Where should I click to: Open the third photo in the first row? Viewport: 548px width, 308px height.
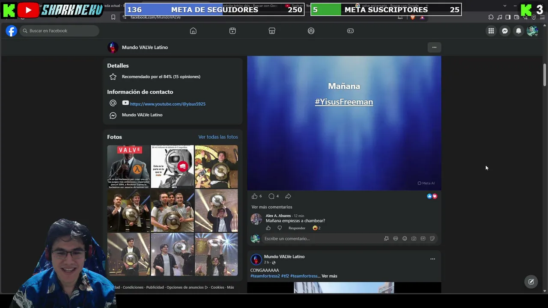(216, 167)
